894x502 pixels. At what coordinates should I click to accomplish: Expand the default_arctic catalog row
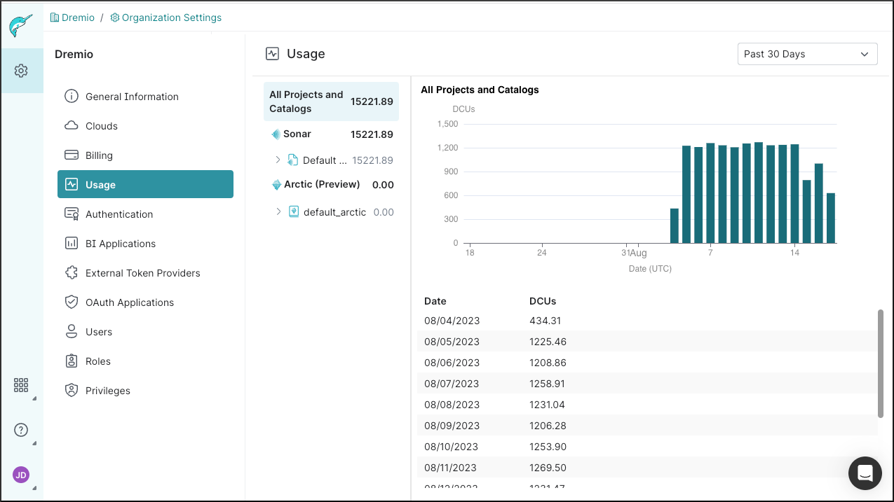tap(278, 211)
